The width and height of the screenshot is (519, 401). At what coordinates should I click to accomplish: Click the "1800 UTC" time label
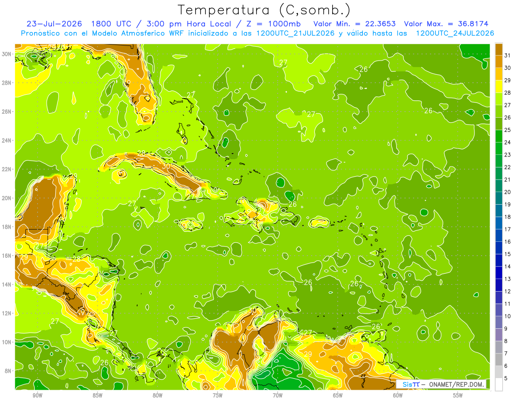(x=111, y=24)
